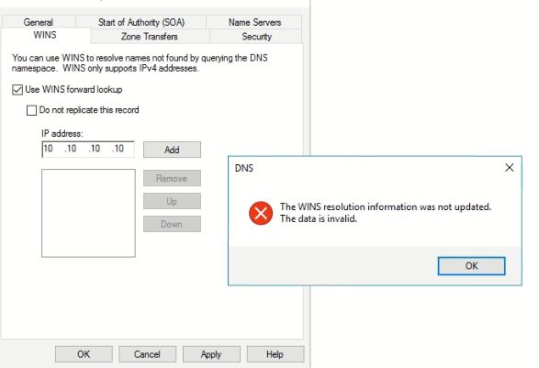Dismiss the DNS error with its OK button
This screenshot has width=539, height=368.
(471, 266)
